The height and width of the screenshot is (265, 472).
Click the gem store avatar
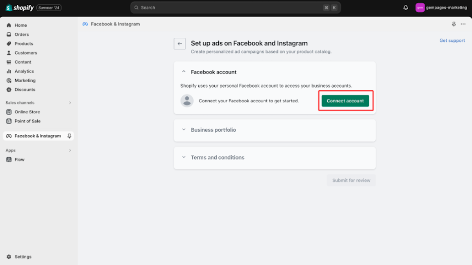point(420,7)
